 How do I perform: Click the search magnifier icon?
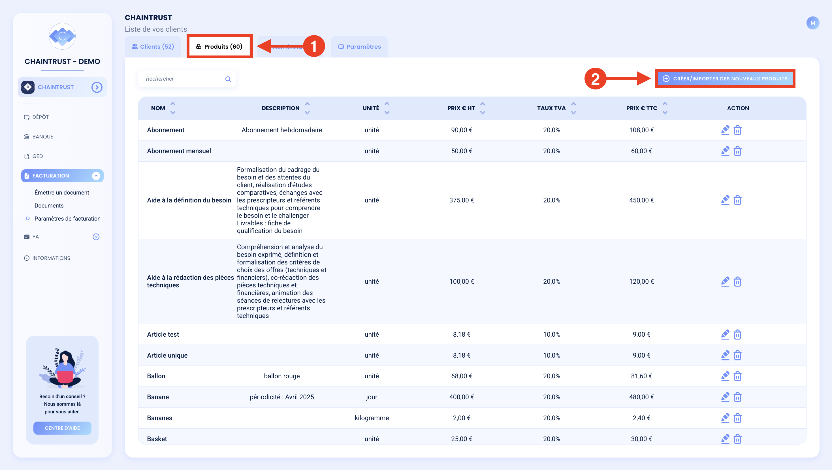pos(228,79)
